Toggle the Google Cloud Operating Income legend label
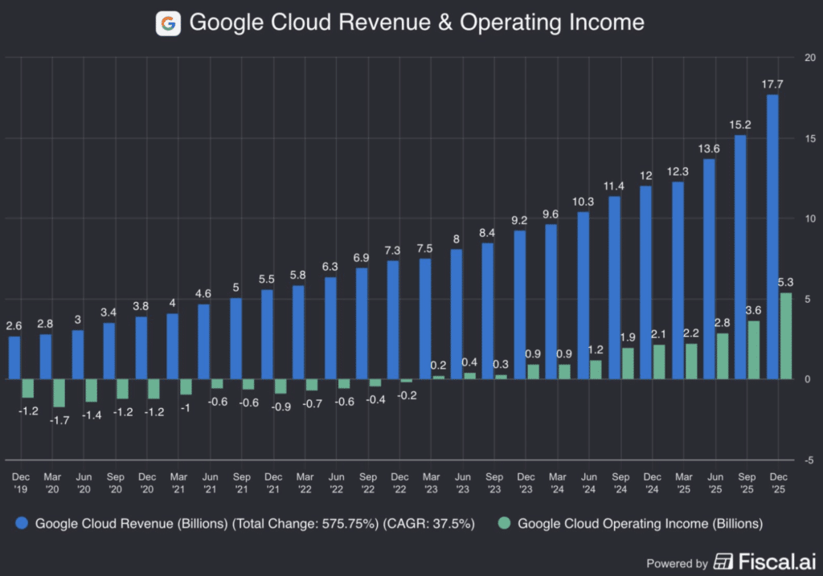The image size is (823, 576). click(640, 524)
